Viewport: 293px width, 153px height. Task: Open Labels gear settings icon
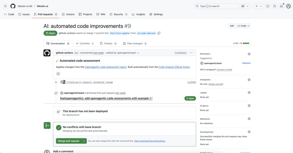(x=249, y=93)
